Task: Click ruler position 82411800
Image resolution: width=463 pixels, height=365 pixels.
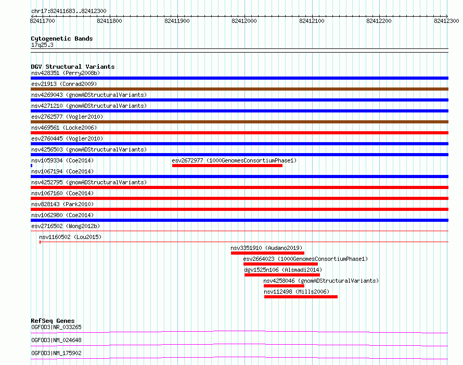Action: tap(109, 21)
